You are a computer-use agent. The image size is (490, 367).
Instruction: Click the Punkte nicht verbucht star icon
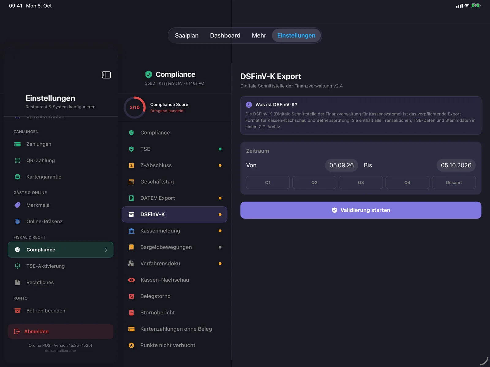coord(131,345)
